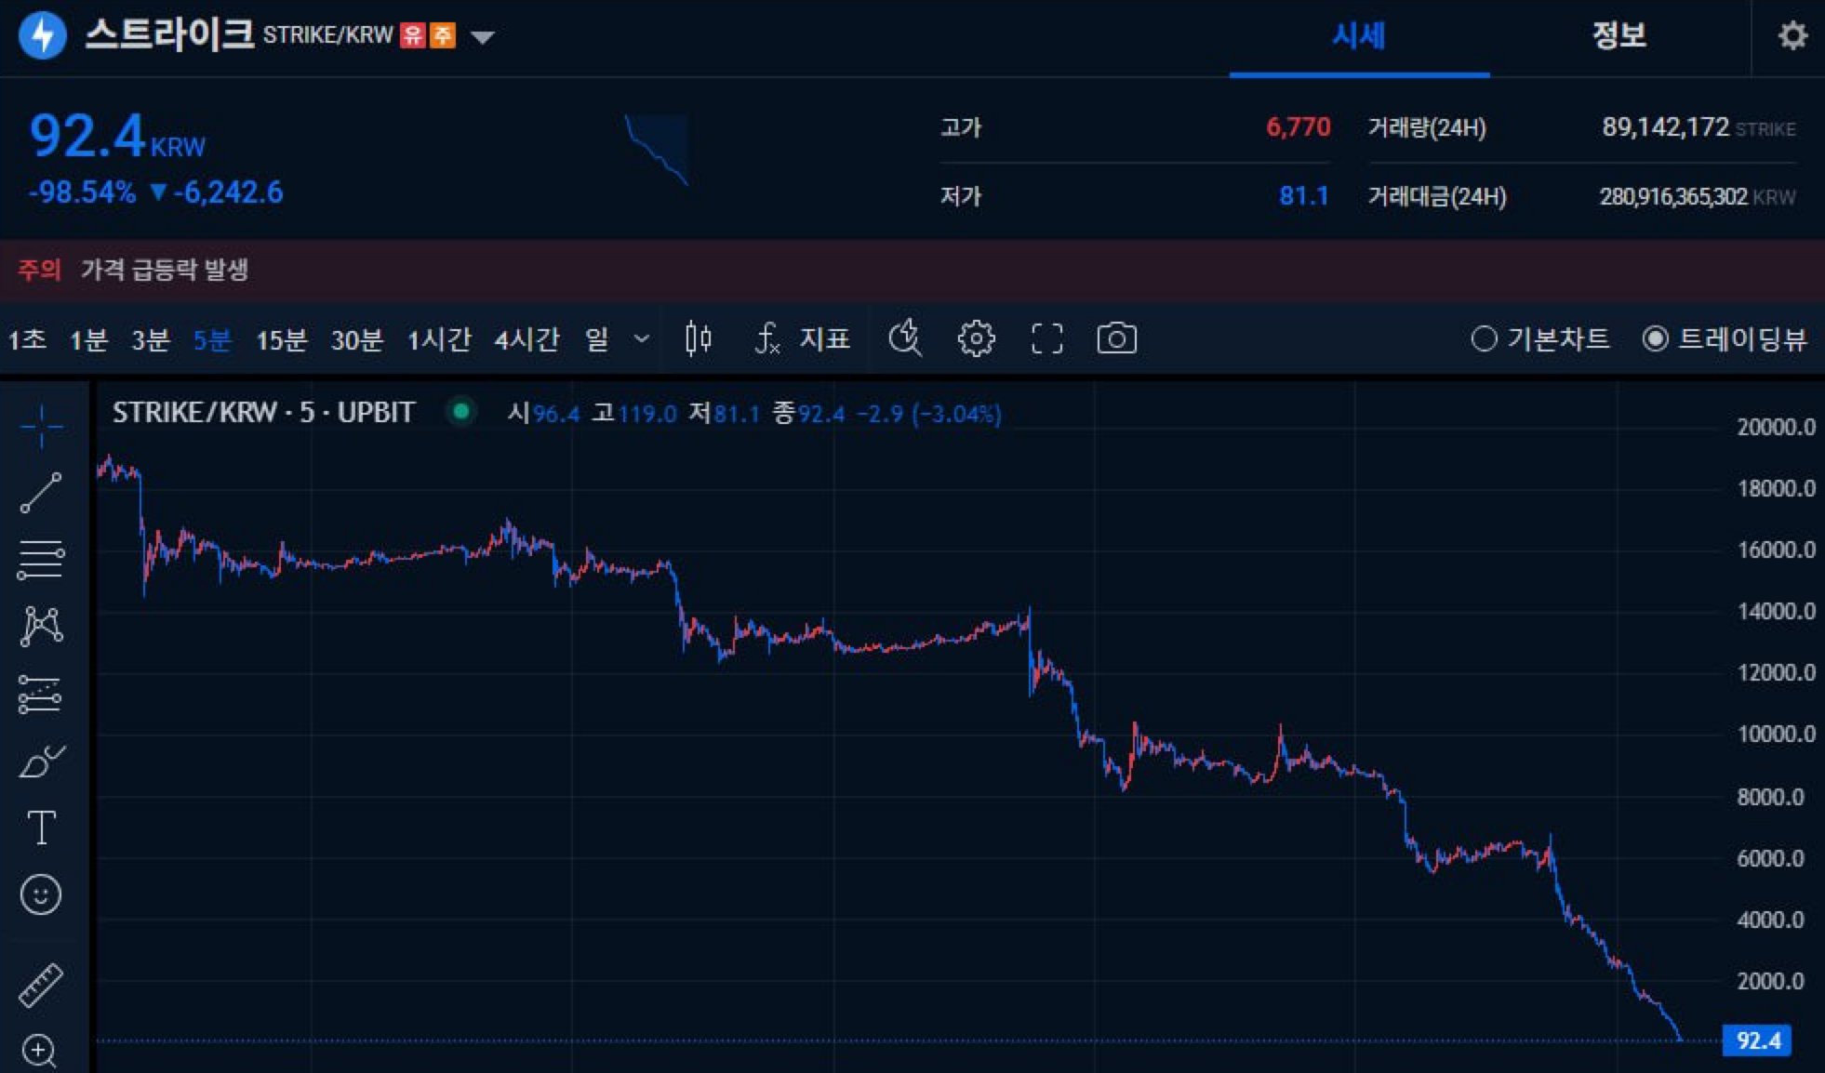Select the ruler measure tool
1825x1073 pixels.
(41, 986)
